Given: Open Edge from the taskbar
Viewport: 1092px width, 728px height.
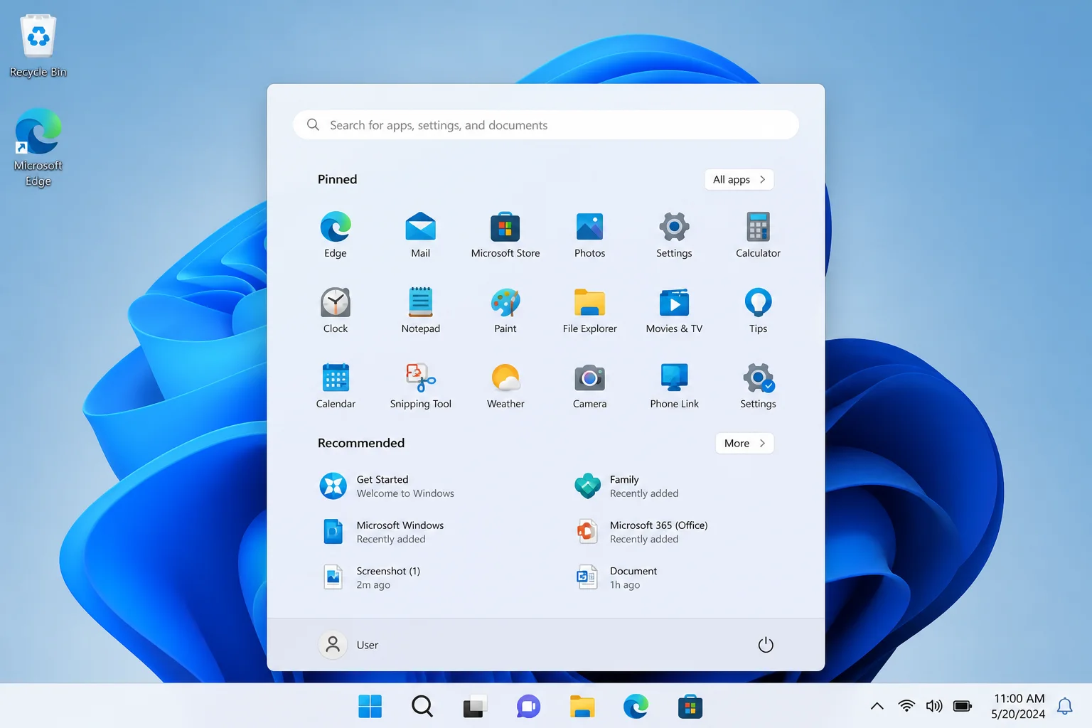Looking at the screenshot, I should click(636, 706).
